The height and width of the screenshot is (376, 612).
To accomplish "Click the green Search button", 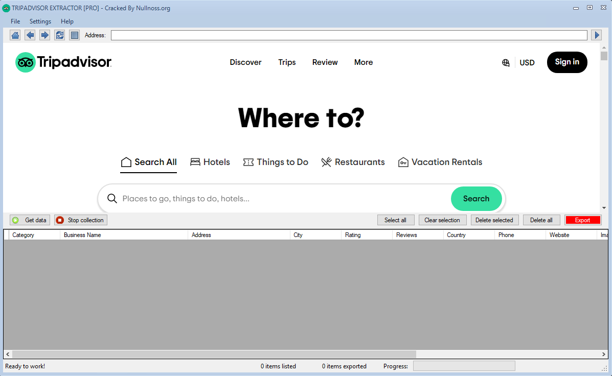I will point(476,199).
